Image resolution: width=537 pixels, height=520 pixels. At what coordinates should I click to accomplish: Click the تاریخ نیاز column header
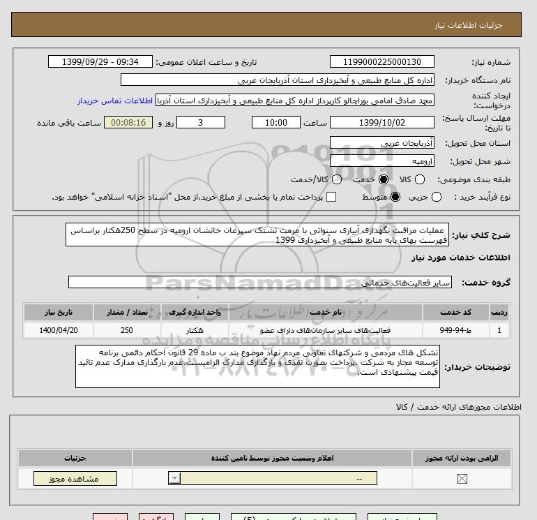[58, 312]
